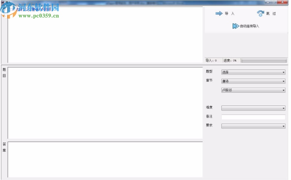Screen dimensions: 291x180
Task: Open the 题型 dropdown showing 选择
Action: pos(253,72)
